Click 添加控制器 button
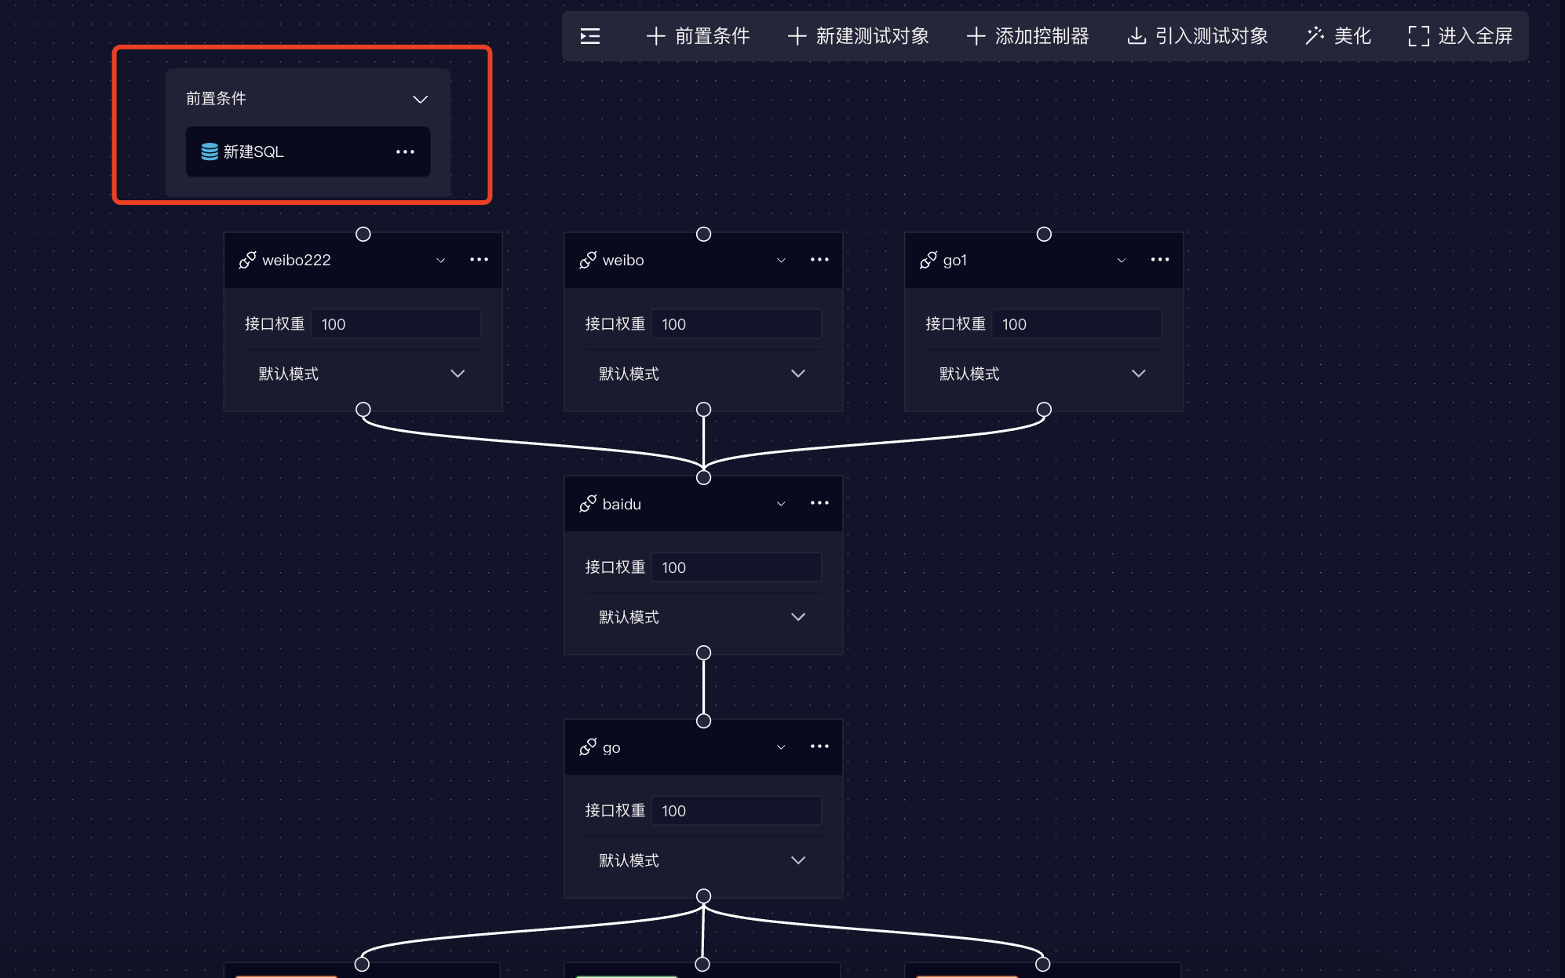Viewport: 1565px width, 978px height. point(1027,36)
